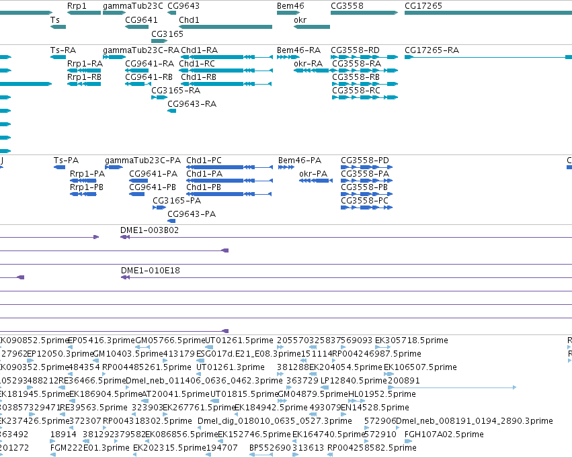Select the CG3558-RD transcript
Viewport: 572px width, 458px height.
pos(364,57)
